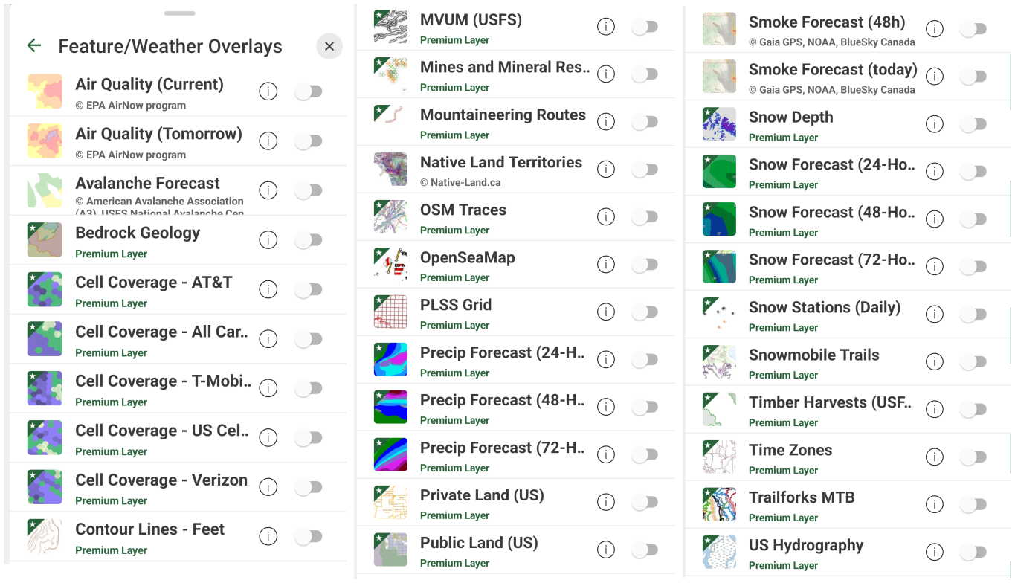This screenshot has width=1015, height=583.
Task: Select the OSM Traces title
Action: 463,210
